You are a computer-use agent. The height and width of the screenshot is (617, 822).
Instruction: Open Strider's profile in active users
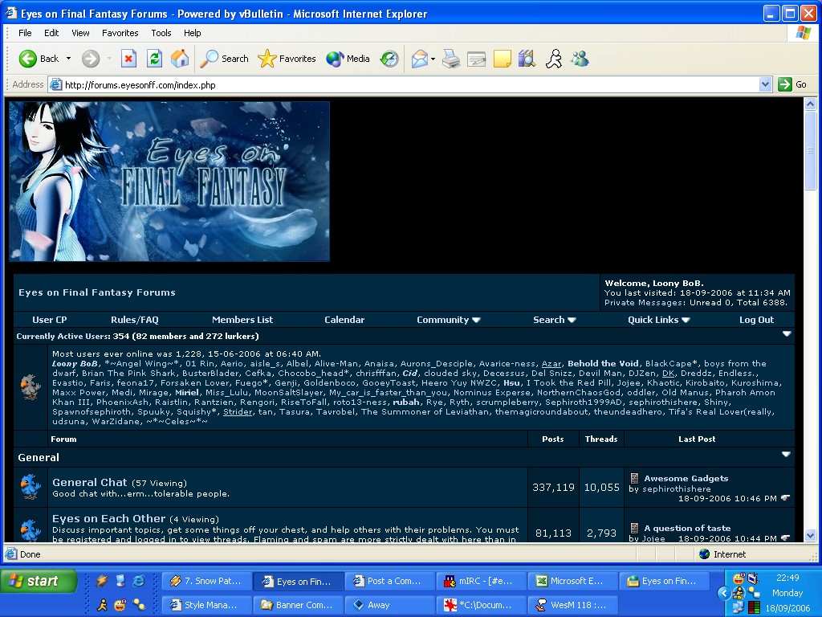click(x=238, y=412)
